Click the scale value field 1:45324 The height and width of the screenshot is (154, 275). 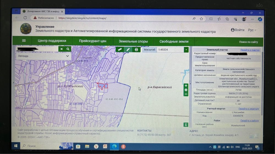(170, 50)
